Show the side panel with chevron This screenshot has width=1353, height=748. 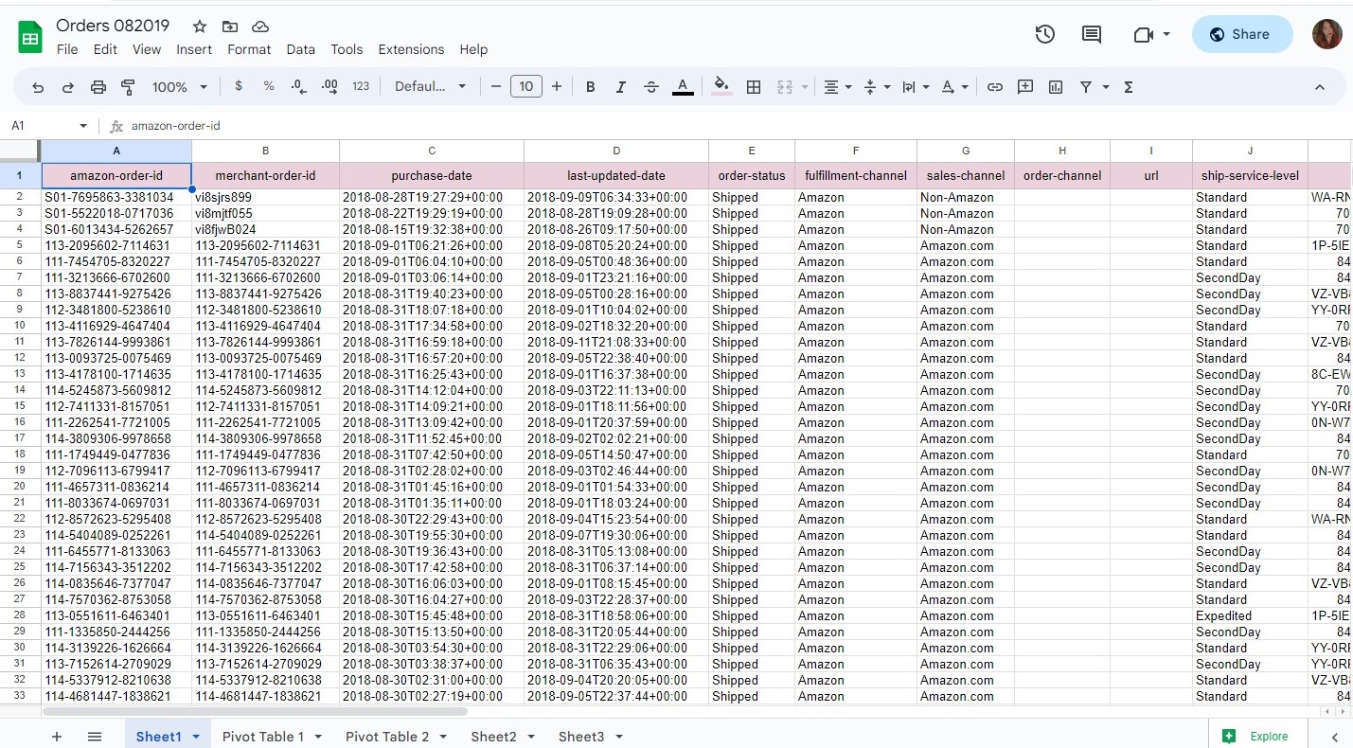(1335, 737)
